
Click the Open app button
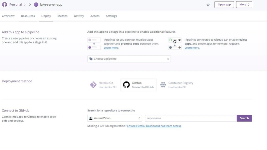(224, 5)
